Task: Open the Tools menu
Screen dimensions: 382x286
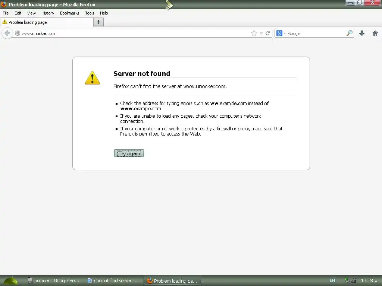Action: [x=90, y=13]
